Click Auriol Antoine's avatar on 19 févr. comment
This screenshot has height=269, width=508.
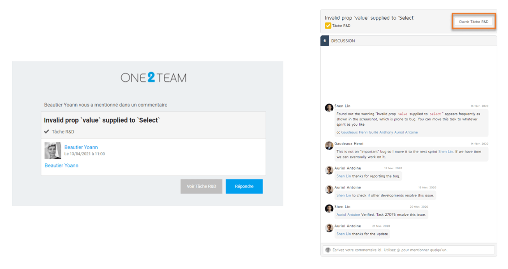click(329, 189)
